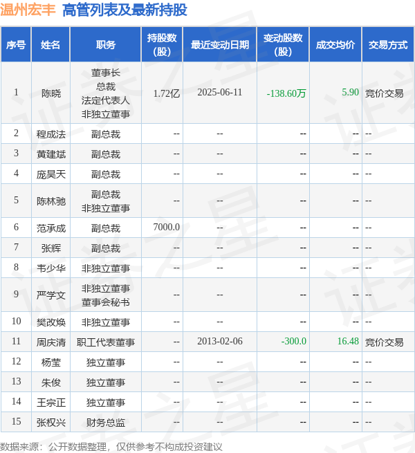Click the 序号 column header
This screenshot has height=453, width=415.
[x=16, y=45]
